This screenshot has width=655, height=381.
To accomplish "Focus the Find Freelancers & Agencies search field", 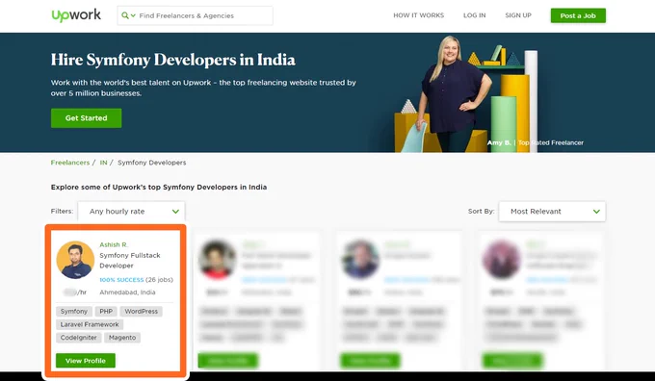I will (196, 15).
